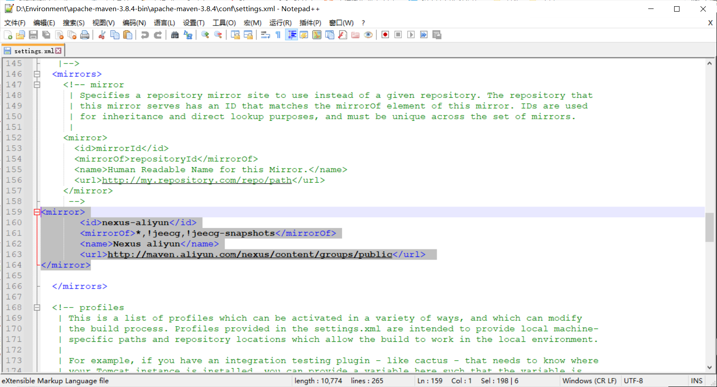Screen dimensions: 717x387
Task: Open the 编辑(E) menu
Action: tap(44, 23)
